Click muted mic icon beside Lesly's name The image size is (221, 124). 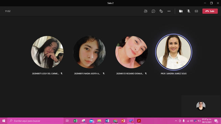[x=62, y=73]
